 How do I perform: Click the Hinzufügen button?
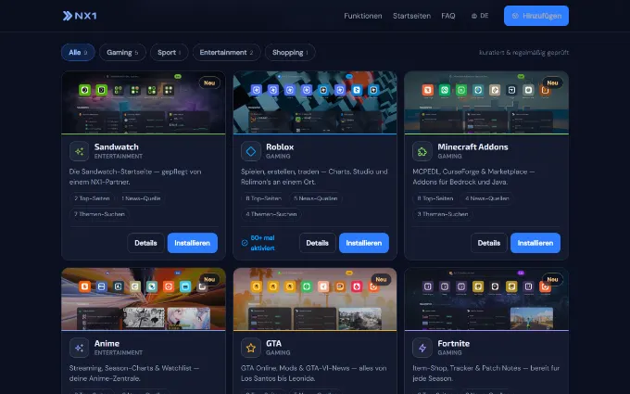pos(536,16)
